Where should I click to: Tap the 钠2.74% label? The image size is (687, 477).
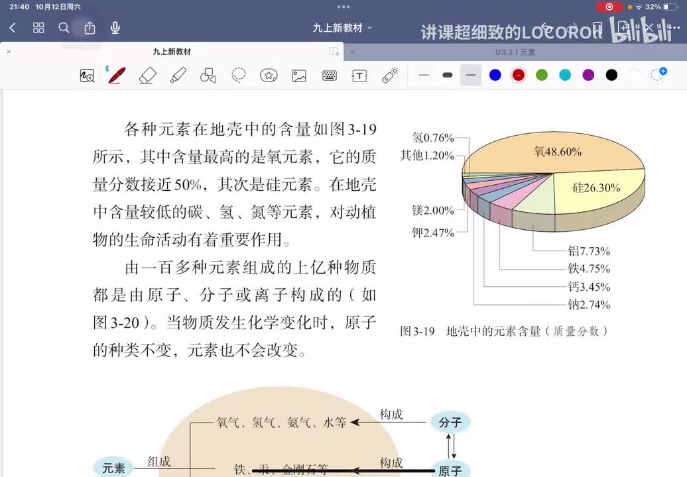tap(589, 305)
